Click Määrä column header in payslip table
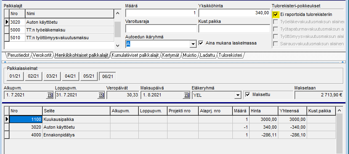The height and width of the screenshot is (154, 349). tap(241, 111)
